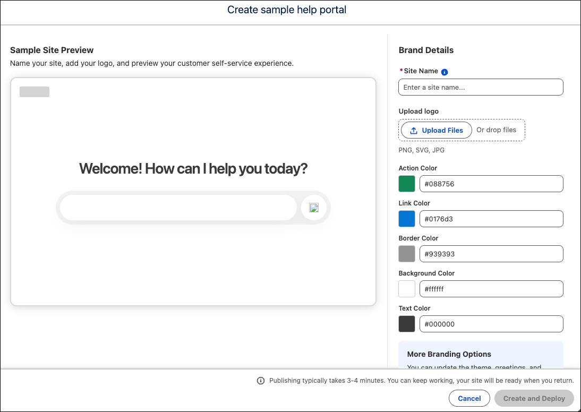Click the 'Welcome! How can I help you today?' heading
Image resolution: width=581 pixels, height=412 pixels.
(x=193, y=169)
